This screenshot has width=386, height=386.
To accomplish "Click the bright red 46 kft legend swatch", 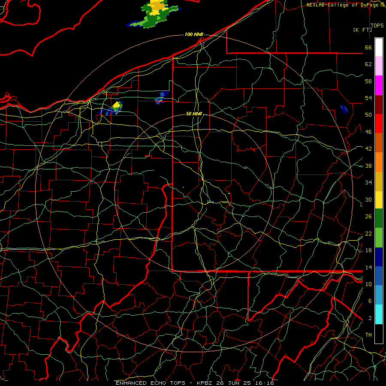I will (x=379, y=124).
